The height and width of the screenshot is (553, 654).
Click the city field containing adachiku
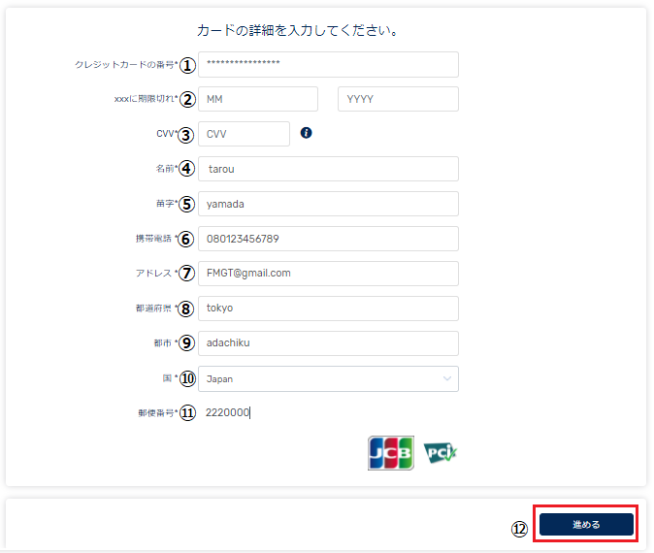click(328, 343)
